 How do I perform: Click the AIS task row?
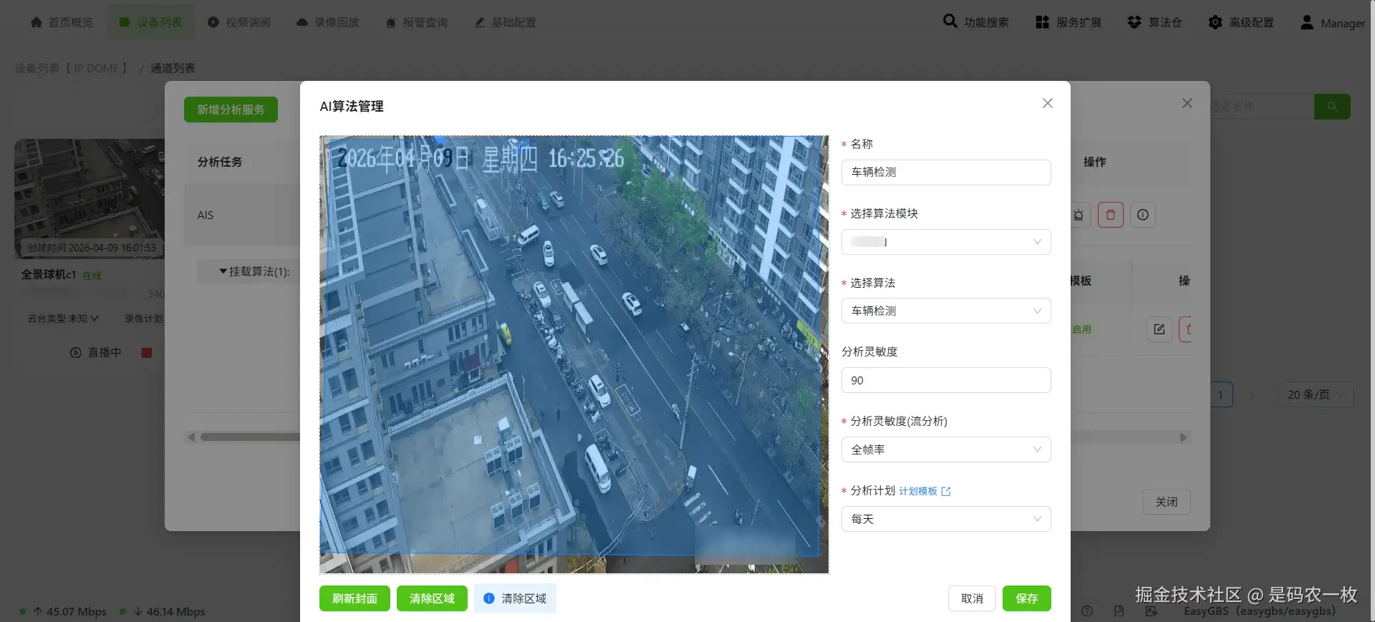(242, 215)
